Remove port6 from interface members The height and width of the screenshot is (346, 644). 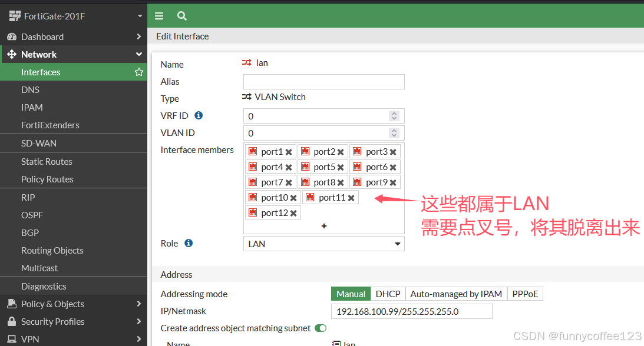pyautogui.click(x=393, y=167)
